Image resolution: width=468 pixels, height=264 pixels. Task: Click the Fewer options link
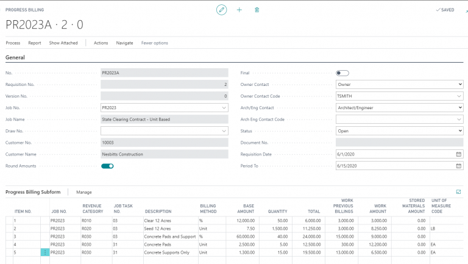tap(155, 43)
